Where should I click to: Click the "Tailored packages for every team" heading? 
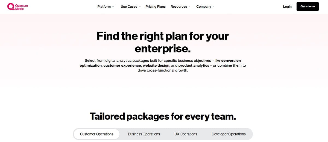(x=163, y=116)
